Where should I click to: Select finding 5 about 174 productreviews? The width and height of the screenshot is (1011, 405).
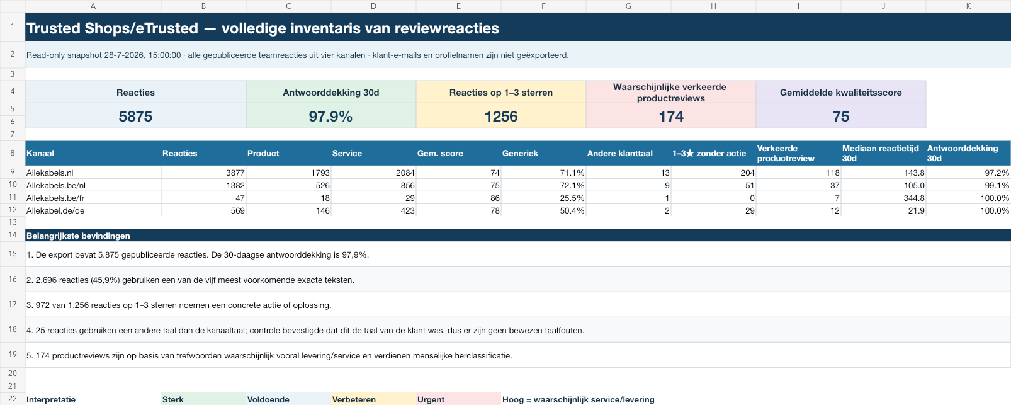tap(518, 355)
